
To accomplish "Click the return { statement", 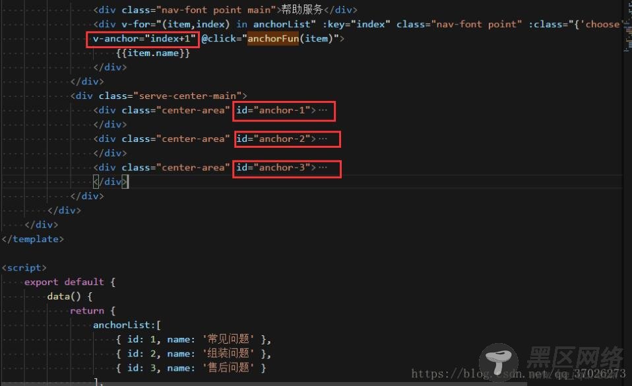I will click(93, 311).
